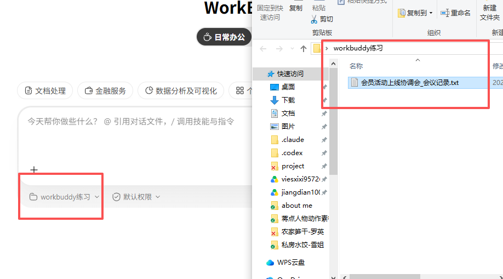Click the 数据分析 pie chart icon
The height and width of the screenshot is (279, 503).
point(149,90)
